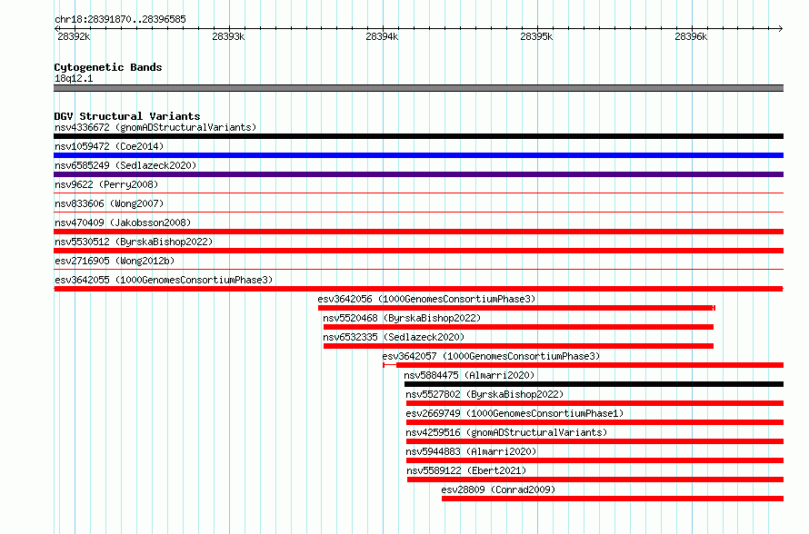Click the nsv5944883 (Almarri2020) label
Image resolution: width=809 pixels, height=534 pixels.
pyautogui.click(x=471, y=451)
